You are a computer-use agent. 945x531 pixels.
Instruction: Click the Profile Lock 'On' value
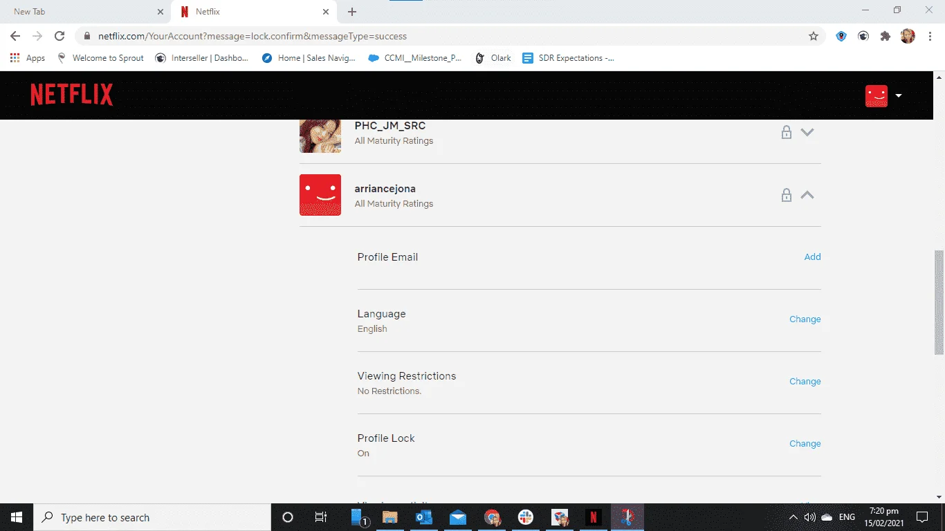tap(363, 453)
